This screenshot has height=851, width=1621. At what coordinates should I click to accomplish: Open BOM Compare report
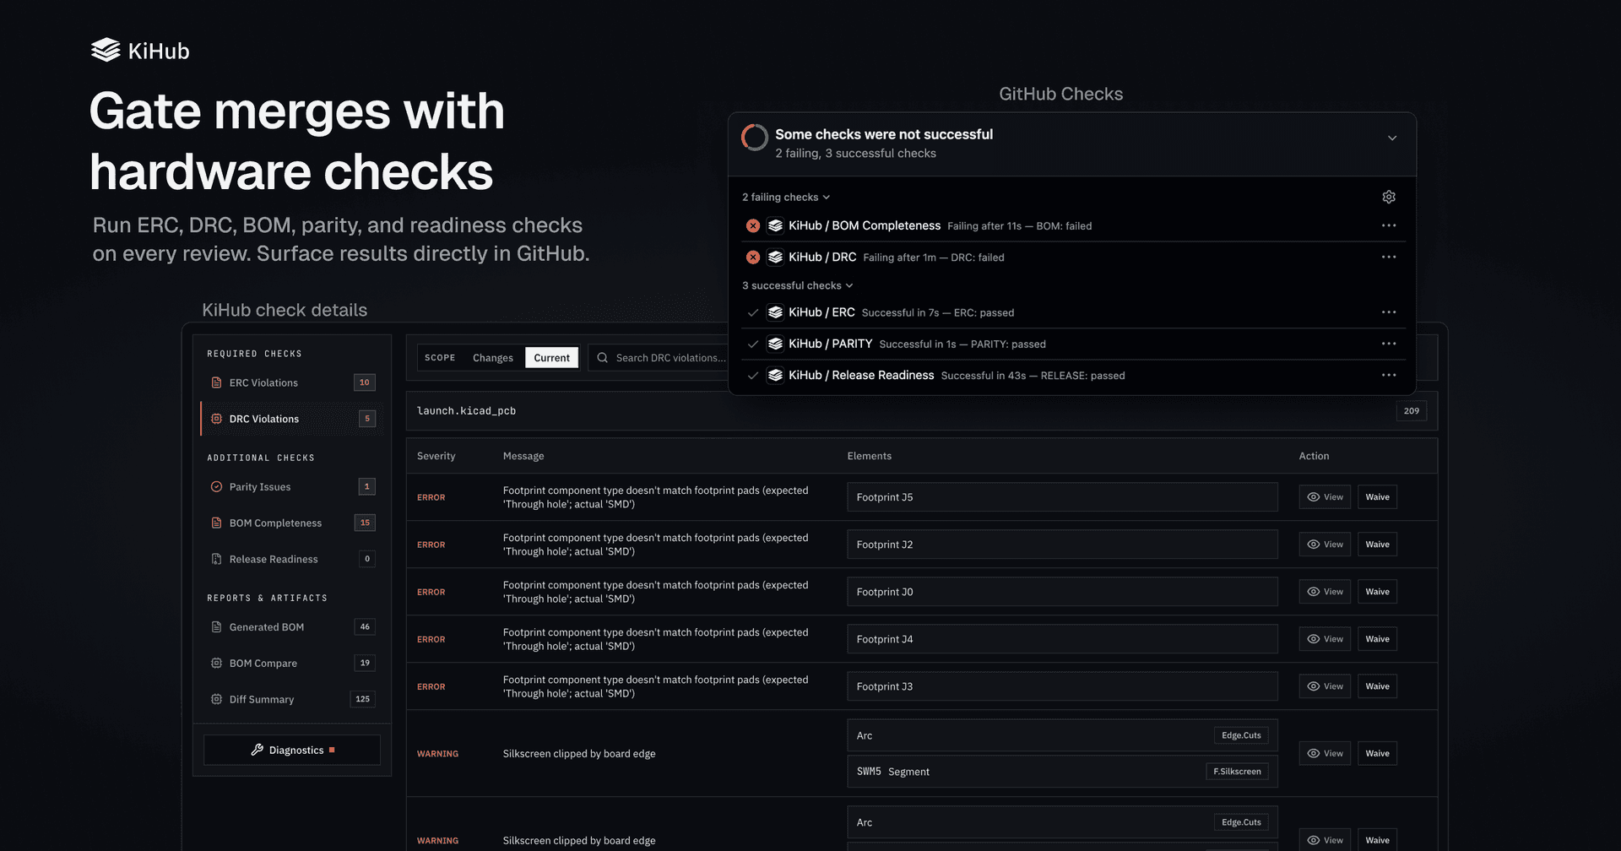292,663
